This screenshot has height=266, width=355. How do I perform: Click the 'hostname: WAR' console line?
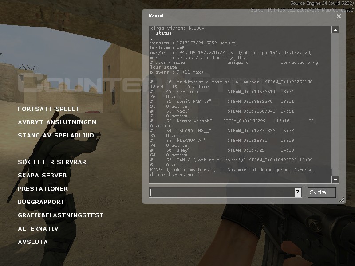coord(167,48)
